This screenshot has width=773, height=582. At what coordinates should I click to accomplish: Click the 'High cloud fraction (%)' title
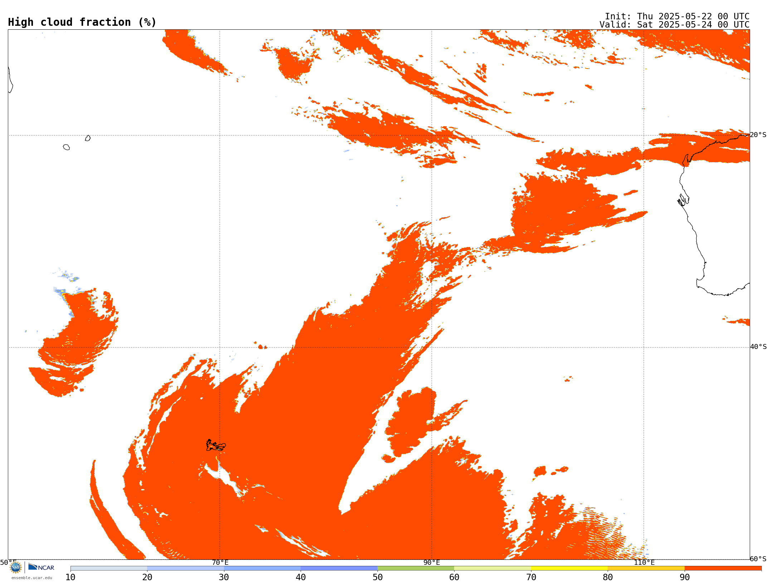[82, 22]
